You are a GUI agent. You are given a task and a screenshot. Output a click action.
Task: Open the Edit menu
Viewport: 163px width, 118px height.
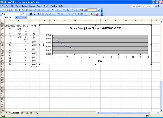pyautogui.click(x=12, y=6)
